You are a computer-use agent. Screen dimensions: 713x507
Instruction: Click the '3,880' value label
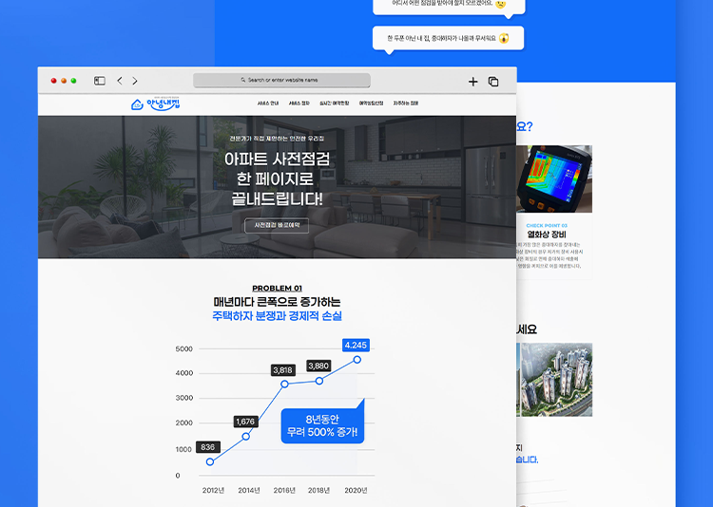point(318,366)
